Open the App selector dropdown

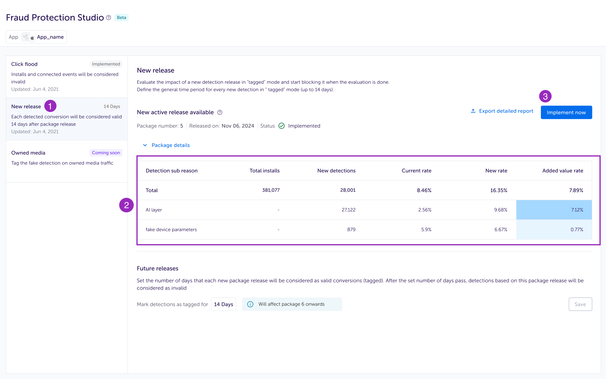tap(36, 37)
